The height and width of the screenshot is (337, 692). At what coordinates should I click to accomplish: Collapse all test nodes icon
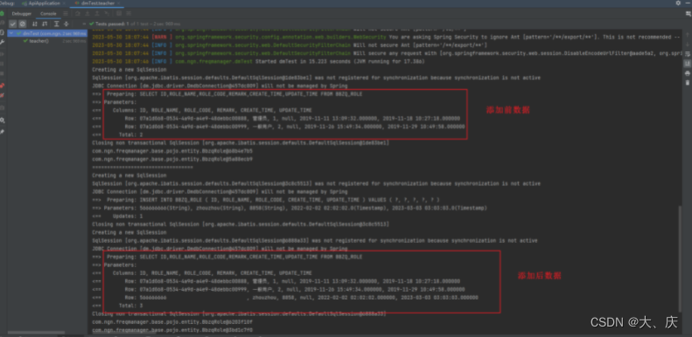pyautogui.click(x=66, y=24)
